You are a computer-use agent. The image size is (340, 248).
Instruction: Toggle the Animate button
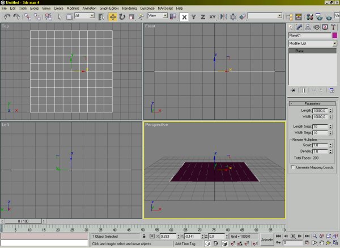point(267,239)
